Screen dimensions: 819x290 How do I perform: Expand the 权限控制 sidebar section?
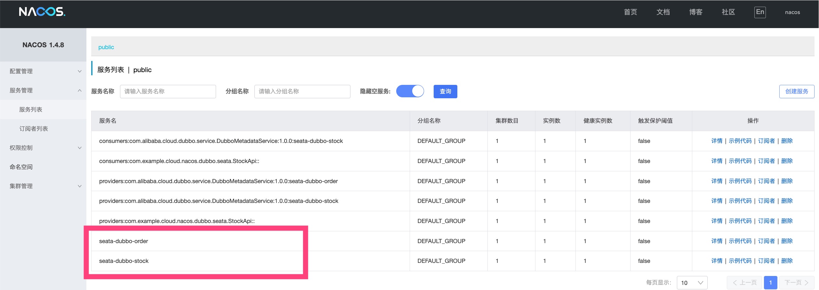click(x=43, y=148)
